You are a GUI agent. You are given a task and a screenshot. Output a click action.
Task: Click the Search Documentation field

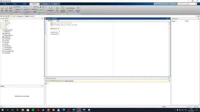[186, 4]
